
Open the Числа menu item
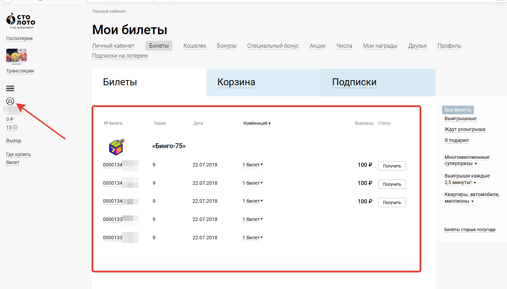click(x=344, y=46)
